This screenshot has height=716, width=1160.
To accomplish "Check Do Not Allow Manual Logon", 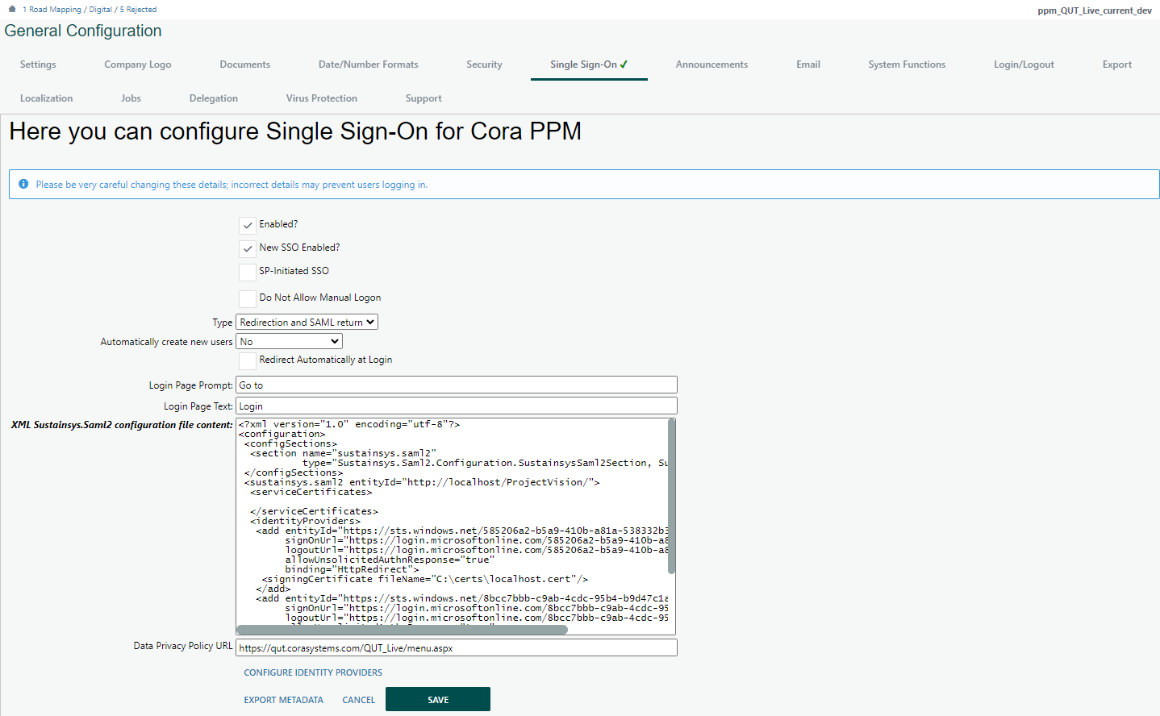I will coord(248,298).
